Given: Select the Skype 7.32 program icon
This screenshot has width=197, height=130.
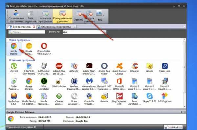Looking at the screenshot, I should click(x=149, y=98).
